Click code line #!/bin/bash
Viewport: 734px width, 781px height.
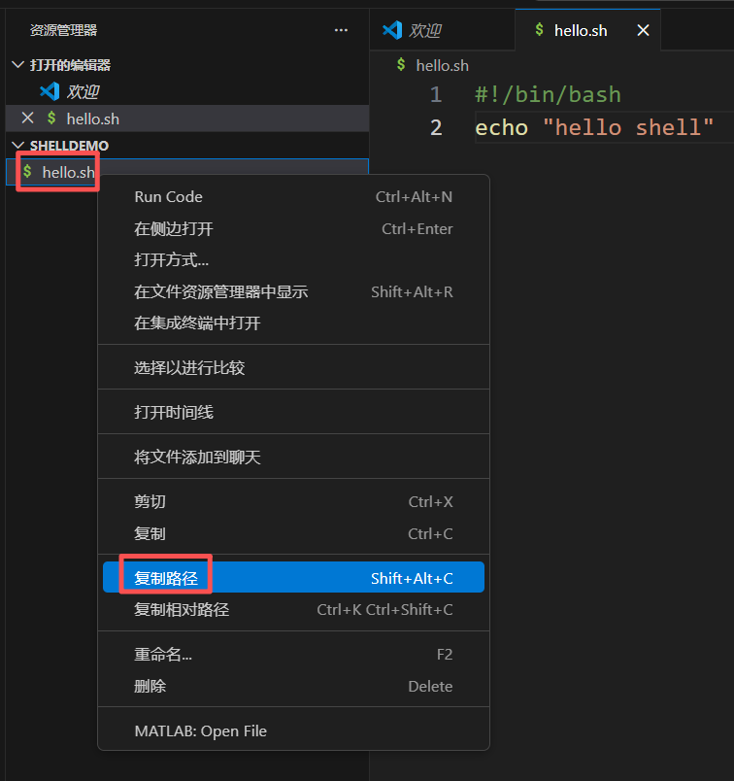[548, 94]
